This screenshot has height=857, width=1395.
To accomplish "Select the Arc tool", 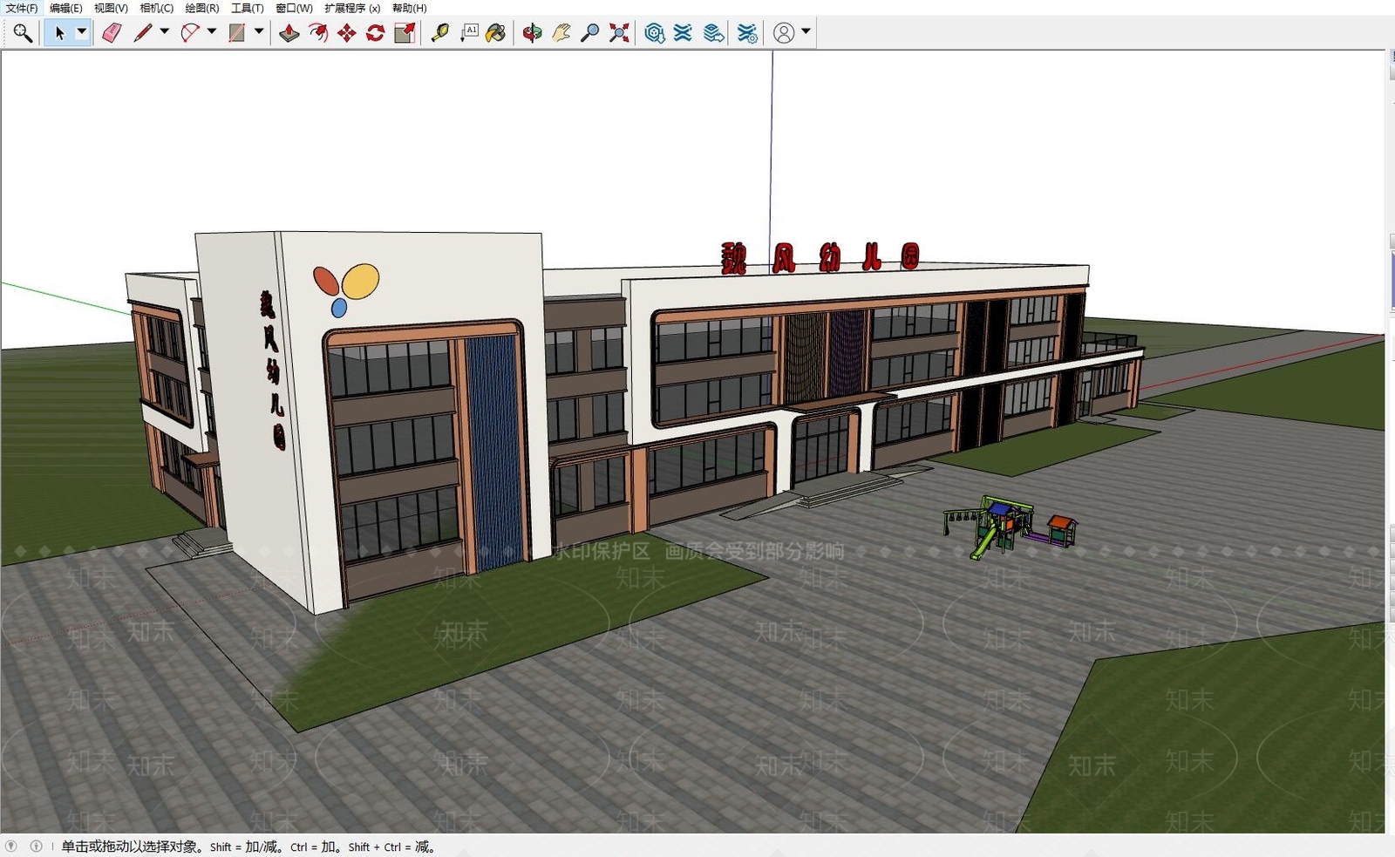I will (189, 33).
